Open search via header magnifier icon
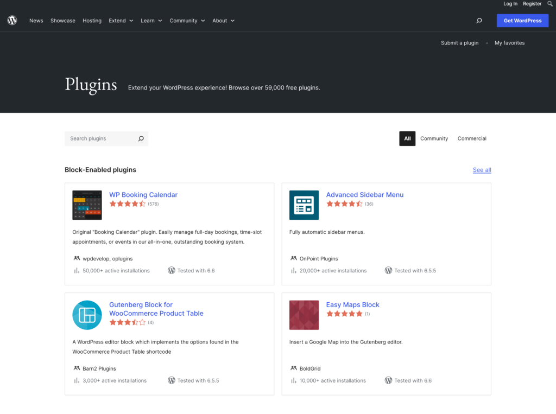This screenshot has height=414, width=556. click(479, 21)
